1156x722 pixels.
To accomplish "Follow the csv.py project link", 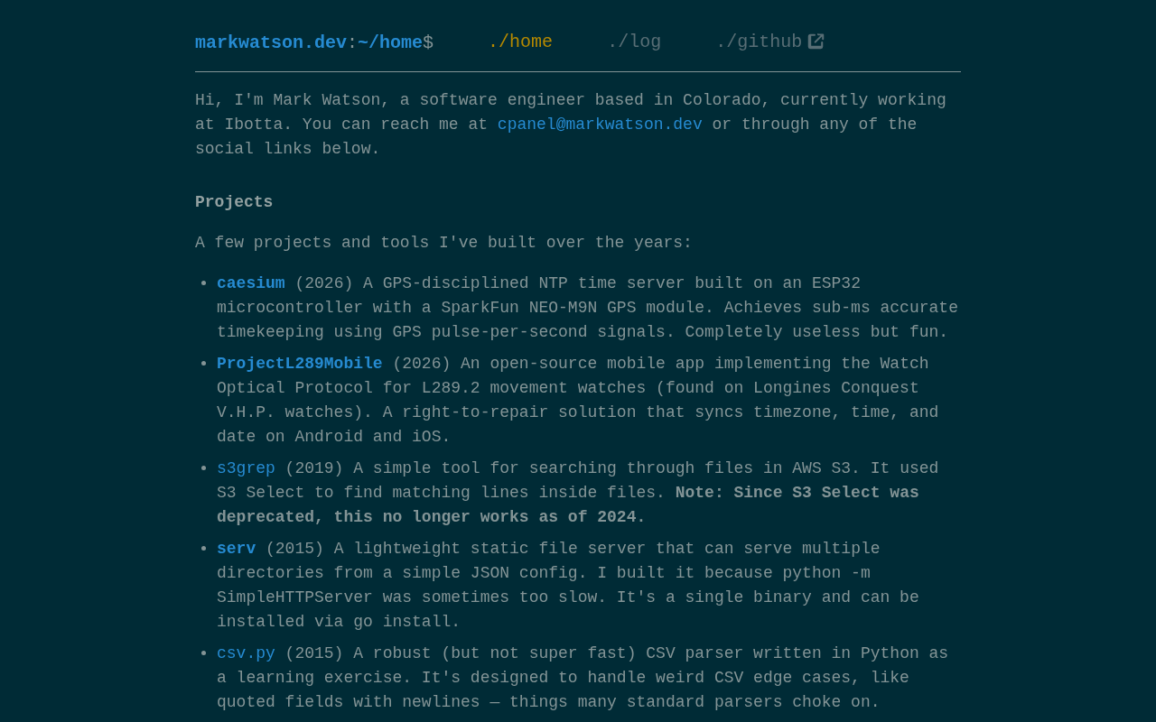I will point(246,653).
